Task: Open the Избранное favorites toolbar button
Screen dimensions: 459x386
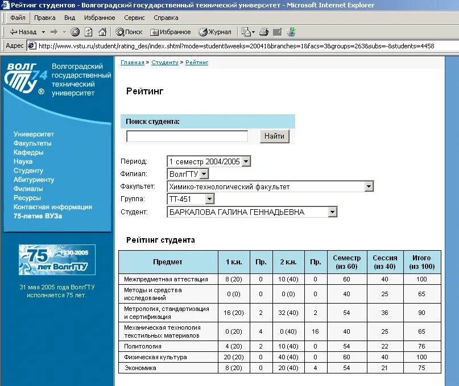Action: [170, 32]
